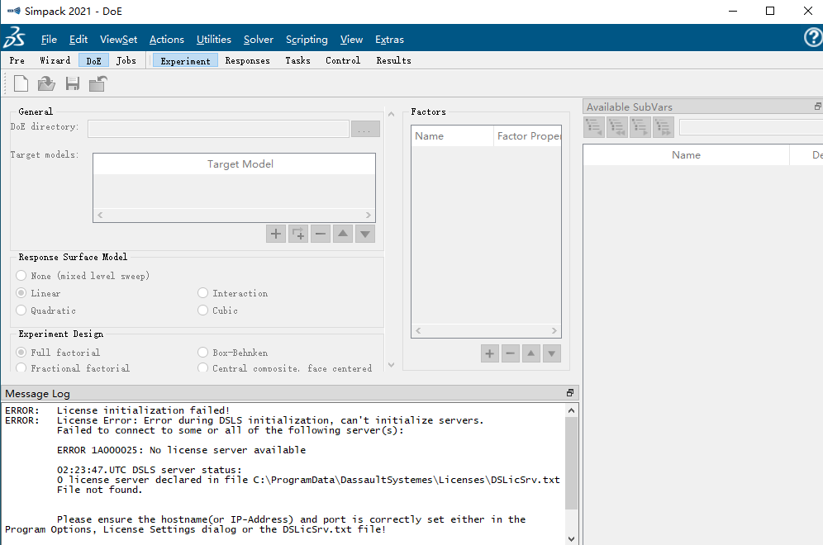The height and width of the screenshot is (545, 823).
Task: Add a new factor with plus button
Action: coord(490,353)
